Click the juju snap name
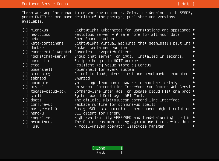This screenshot has height=161, width=219. click(x=35, y=126)
